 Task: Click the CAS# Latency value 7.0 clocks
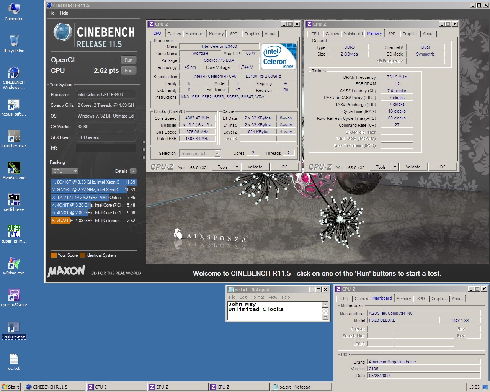coord(397,91)
